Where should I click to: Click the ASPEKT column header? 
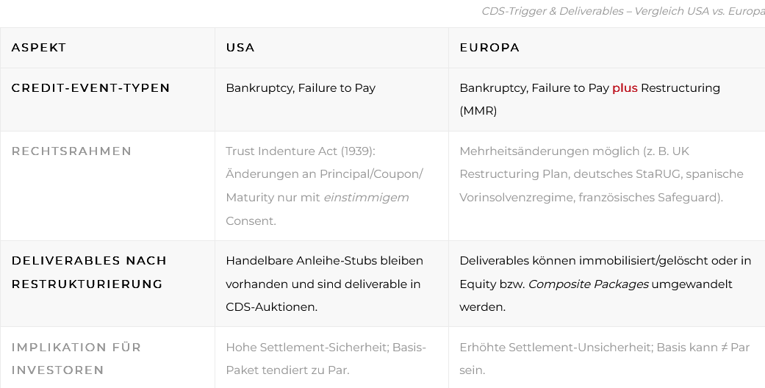coord(39,48)
